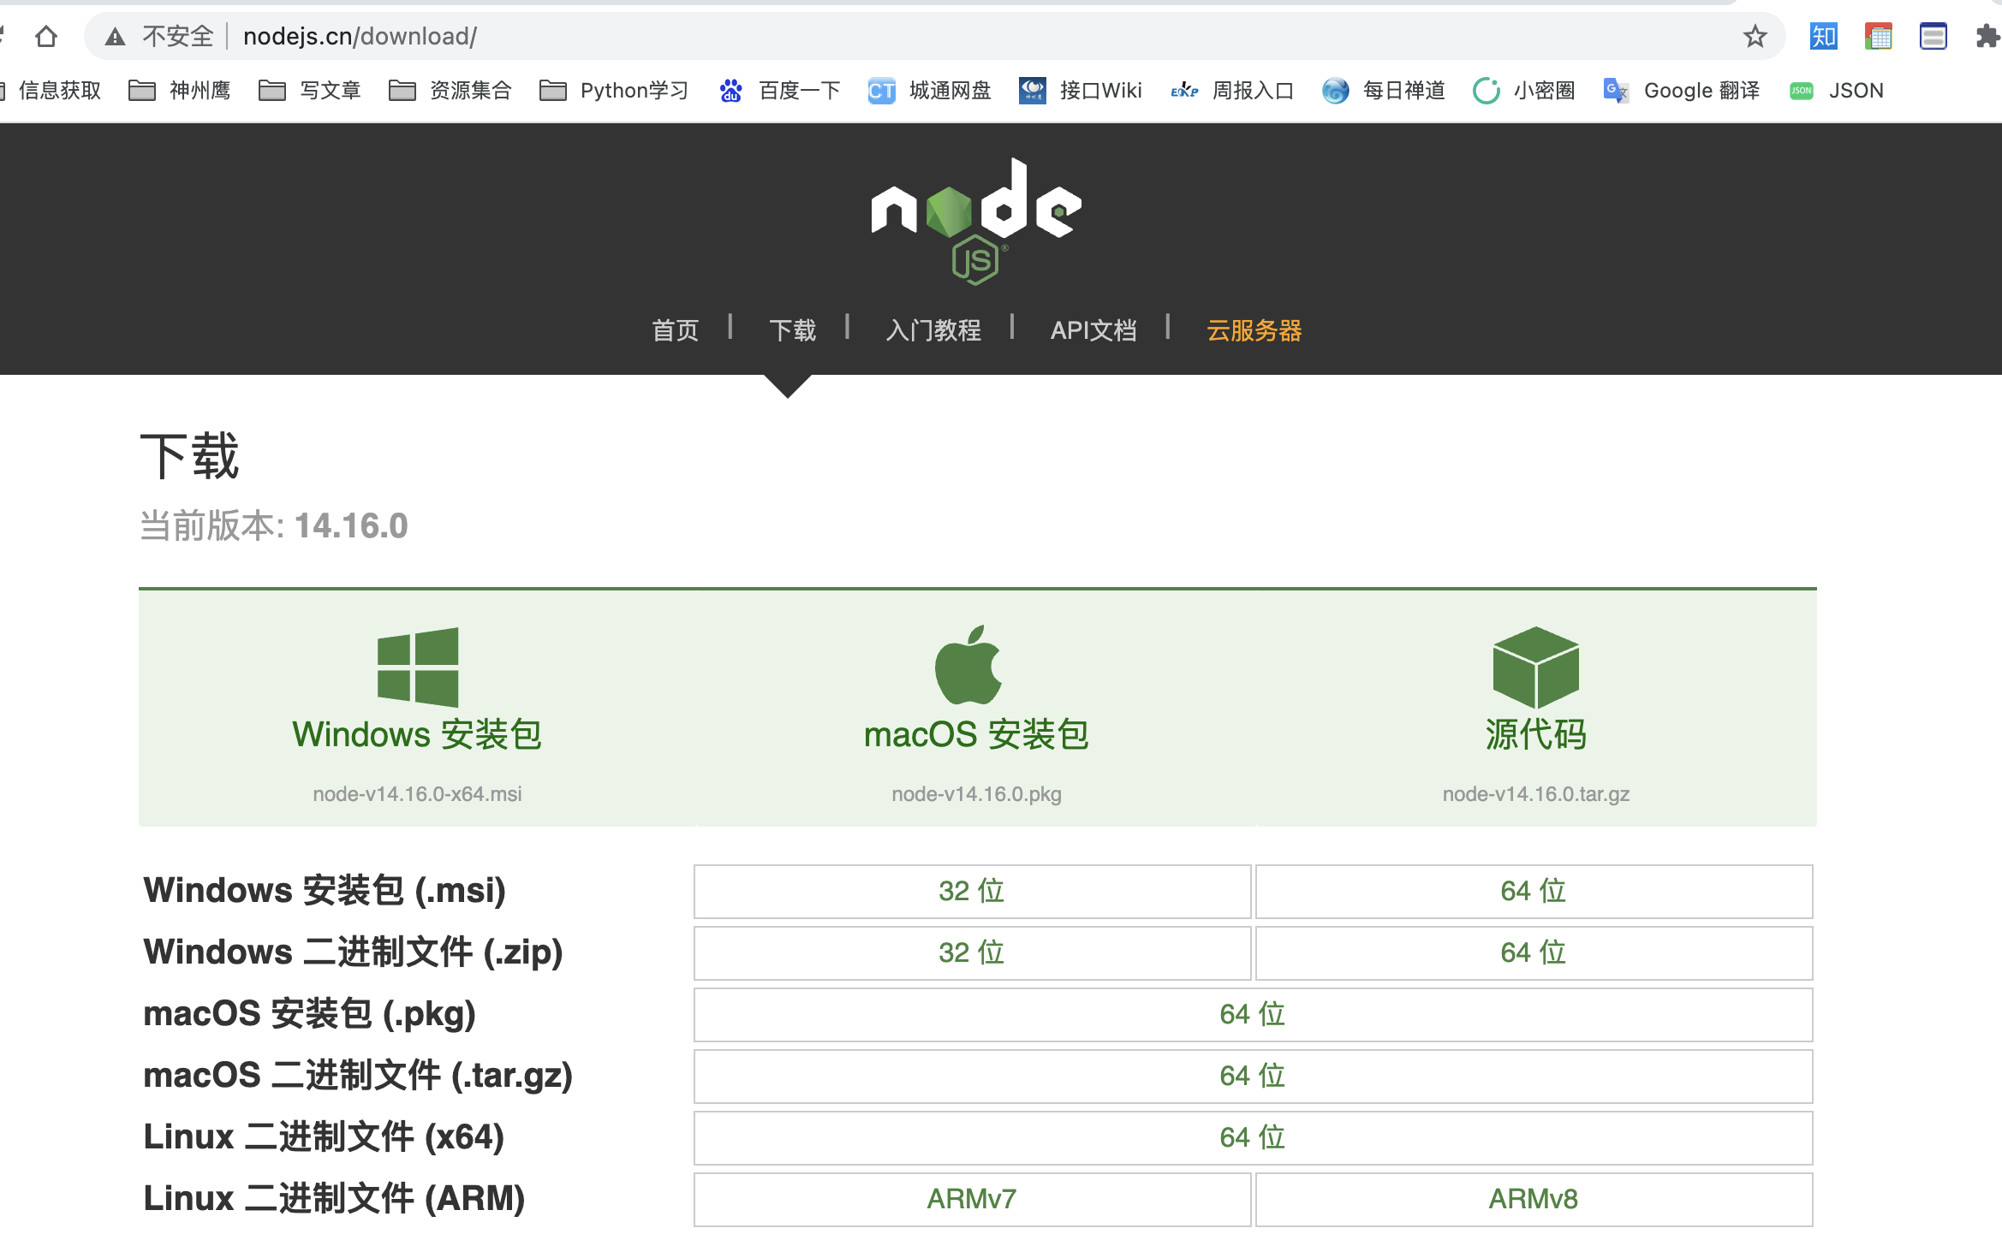Bookmark this page with the star icon

[1755, 36]
